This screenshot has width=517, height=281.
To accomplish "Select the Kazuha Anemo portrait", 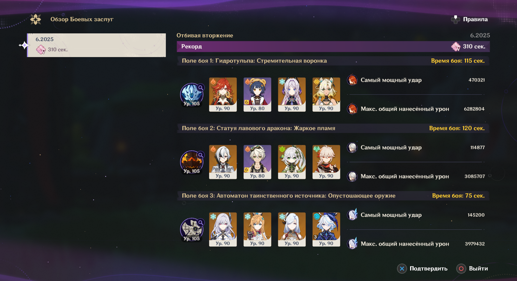I will coord(326,162).
